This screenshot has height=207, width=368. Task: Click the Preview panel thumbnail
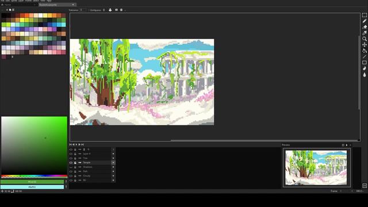(x=316, y=168)
